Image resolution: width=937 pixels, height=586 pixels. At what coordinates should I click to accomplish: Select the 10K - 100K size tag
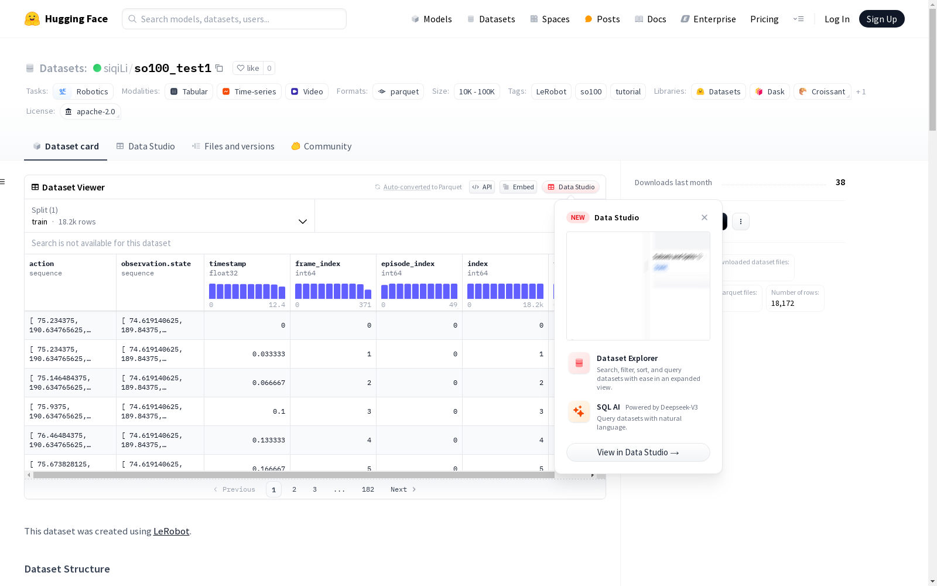[477, 91]
